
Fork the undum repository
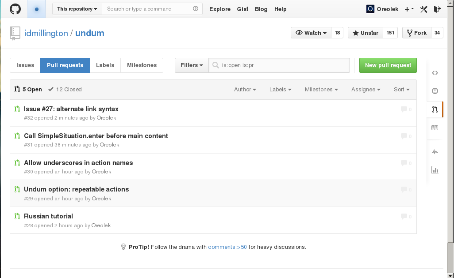point(417,33)
